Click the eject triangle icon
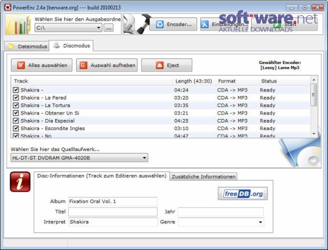 pyautogui.click(x=159, y=65)
